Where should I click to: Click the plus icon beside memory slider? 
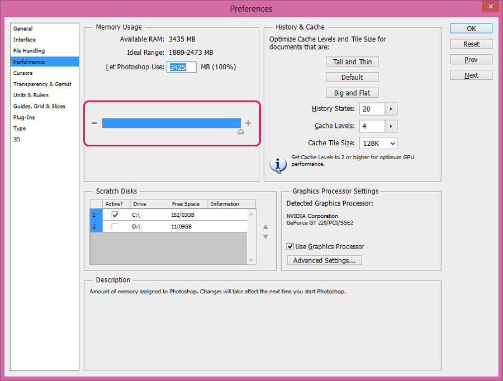click(x=248, y=123)
